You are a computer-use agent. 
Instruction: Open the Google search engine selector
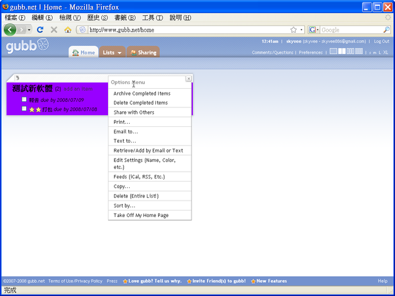coord(314,30)
